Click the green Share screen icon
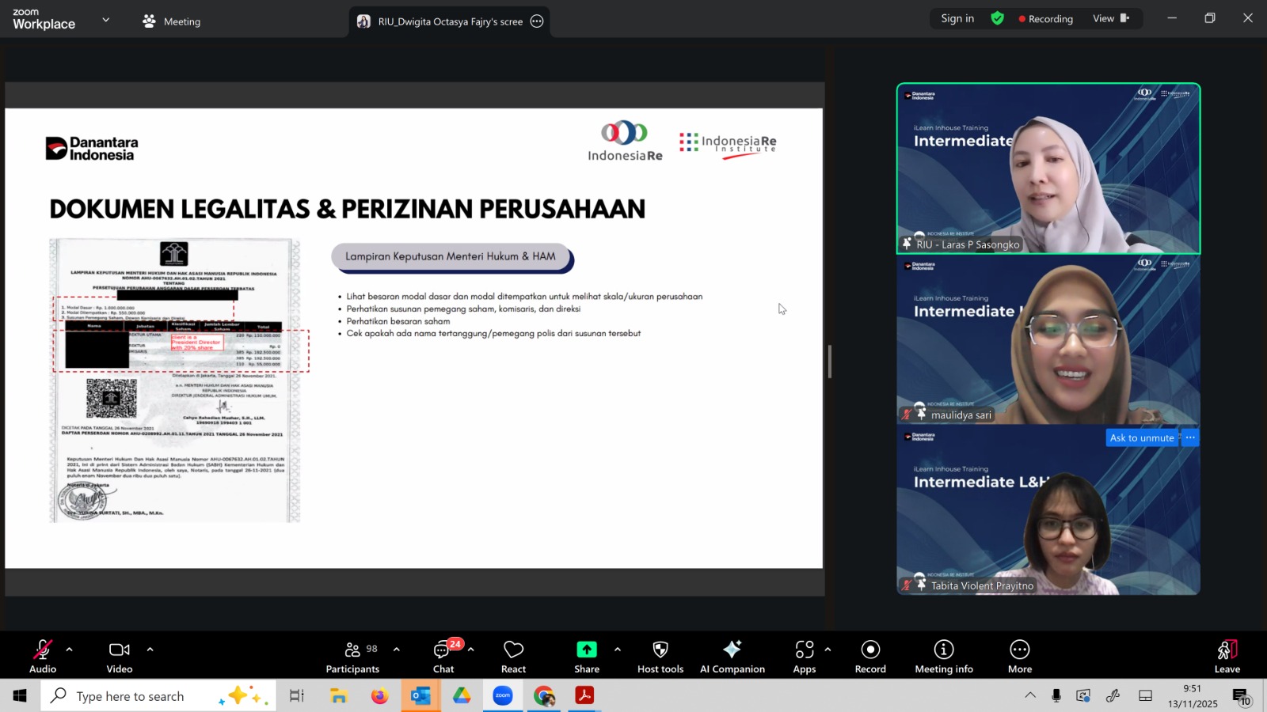Image resolution: width=1267 pixels, height=712 pixels. tap(586, 650)
